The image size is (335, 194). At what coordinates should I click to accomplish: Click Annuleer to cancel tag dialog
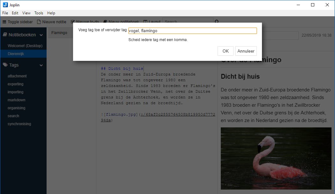pos(246,51)
